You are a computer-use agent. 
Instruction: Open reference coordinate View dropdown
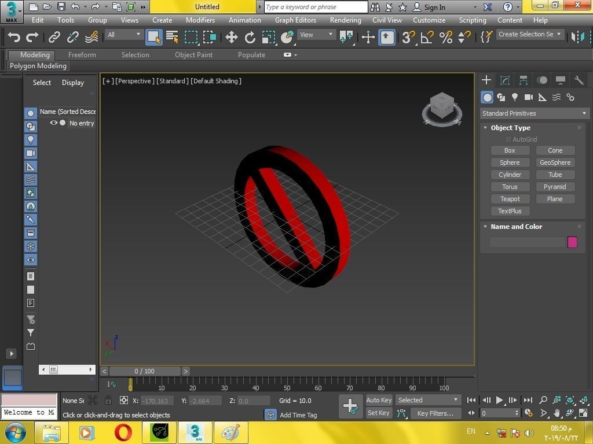click(316, 35)
